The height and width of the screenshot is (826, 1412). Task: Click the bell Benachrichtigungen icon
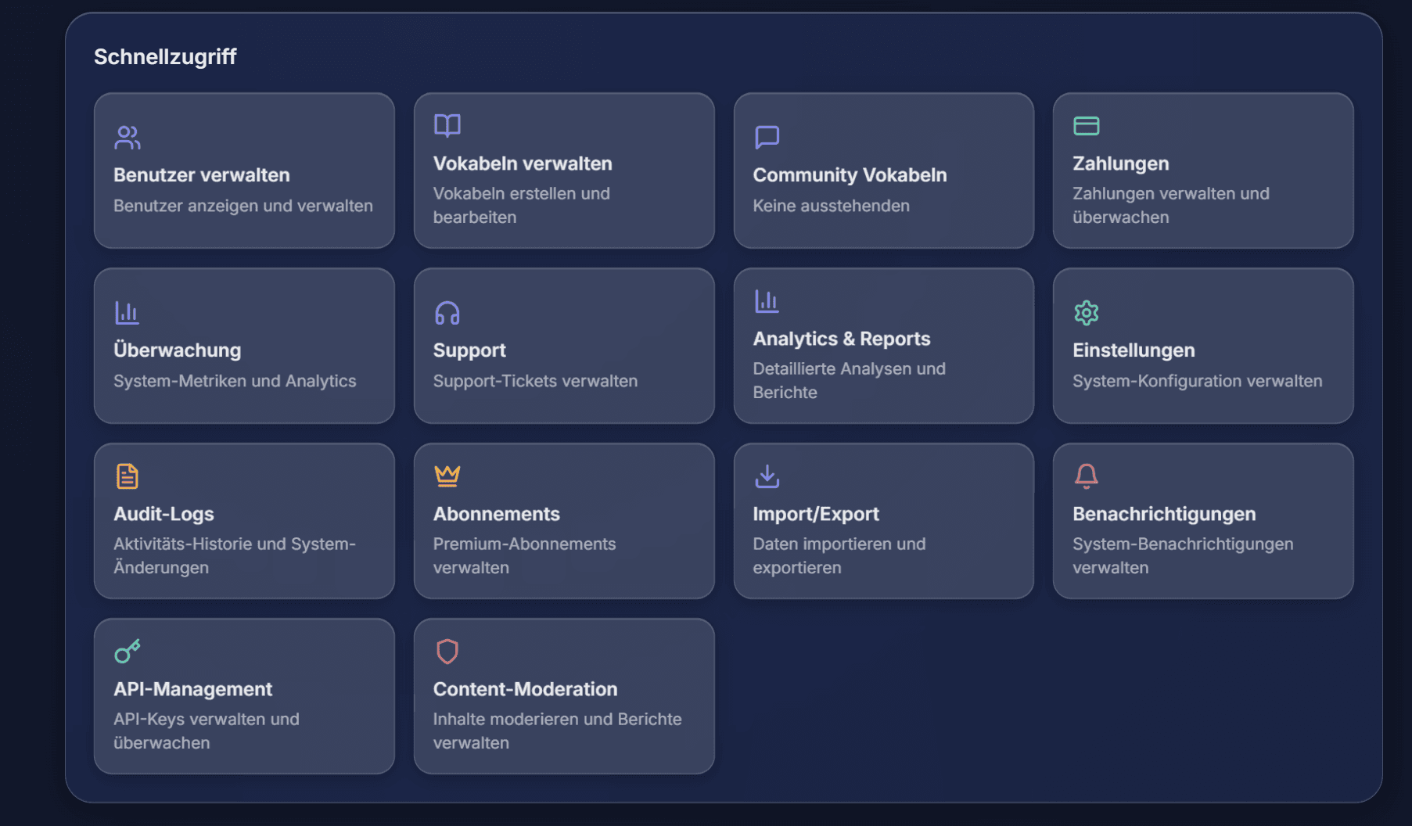[1086, 476]
